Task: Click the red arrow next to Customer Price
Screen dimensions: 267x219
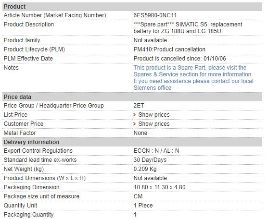Action: [135, 124]
